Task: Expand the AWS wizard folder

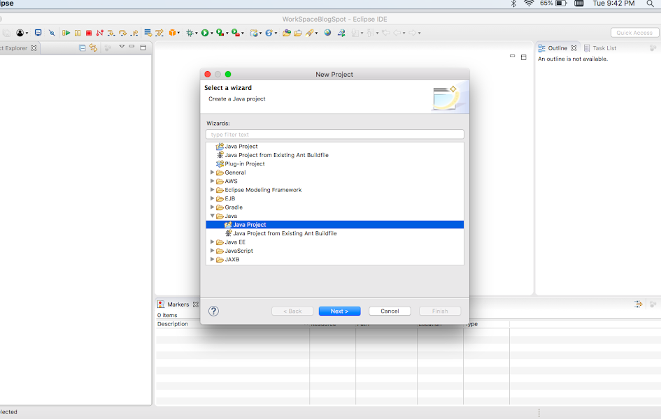Action: tap(213, 181)
